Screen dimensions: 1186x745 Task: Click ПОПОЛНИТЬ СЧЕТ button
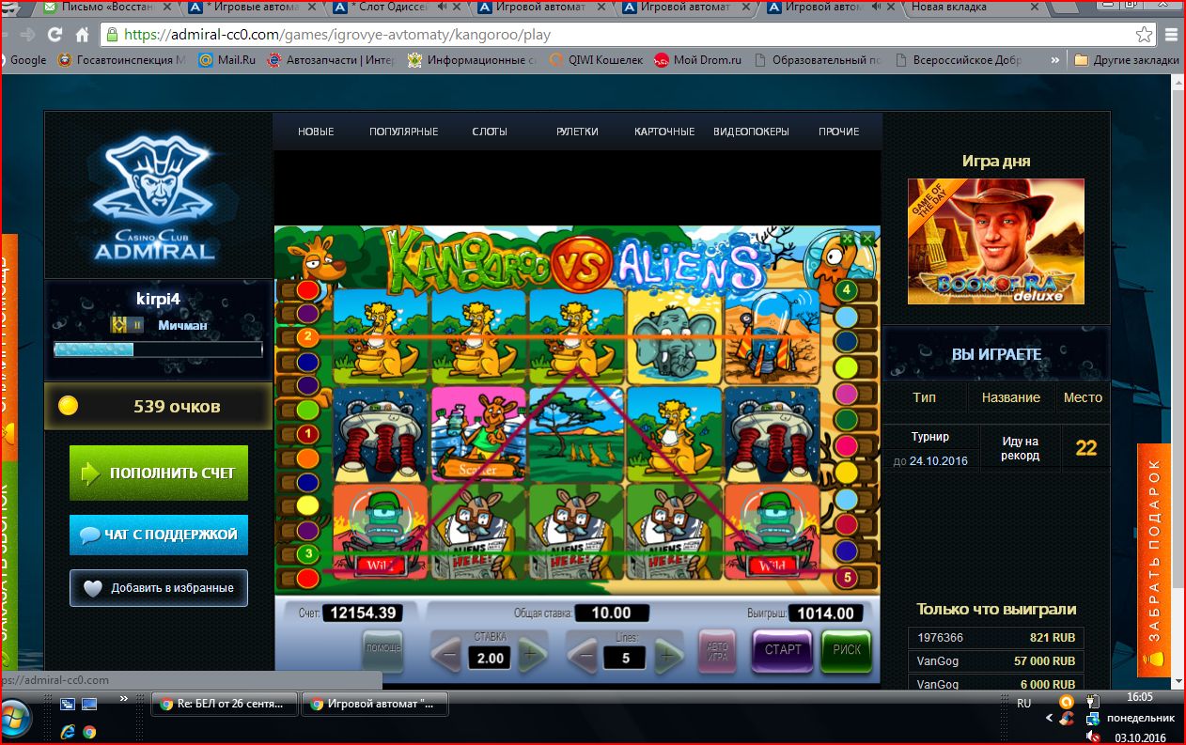[x=159, y=473]
